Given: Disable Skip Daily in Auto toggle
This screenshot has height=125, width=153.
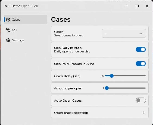Looking at the screenshot, I should (x=140, y=49).
